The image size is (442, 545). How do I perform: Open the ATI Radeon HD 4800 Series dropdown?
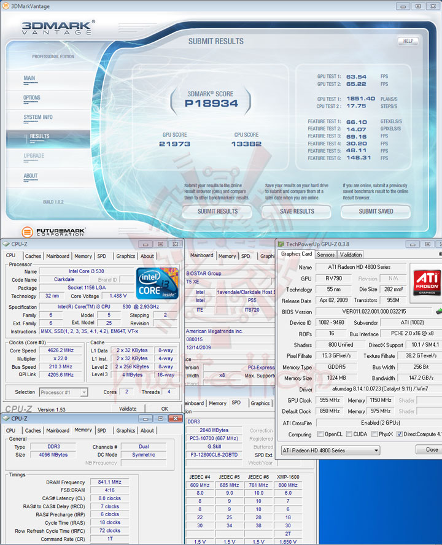[330, 450]
